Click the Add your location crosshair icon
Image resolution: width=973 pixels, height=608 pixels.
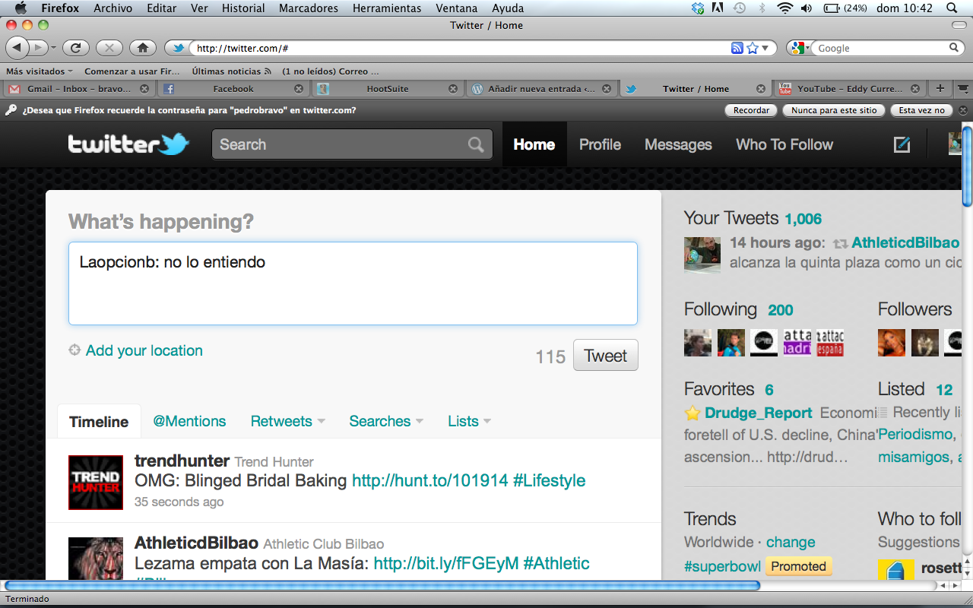(x=74, y=350)
